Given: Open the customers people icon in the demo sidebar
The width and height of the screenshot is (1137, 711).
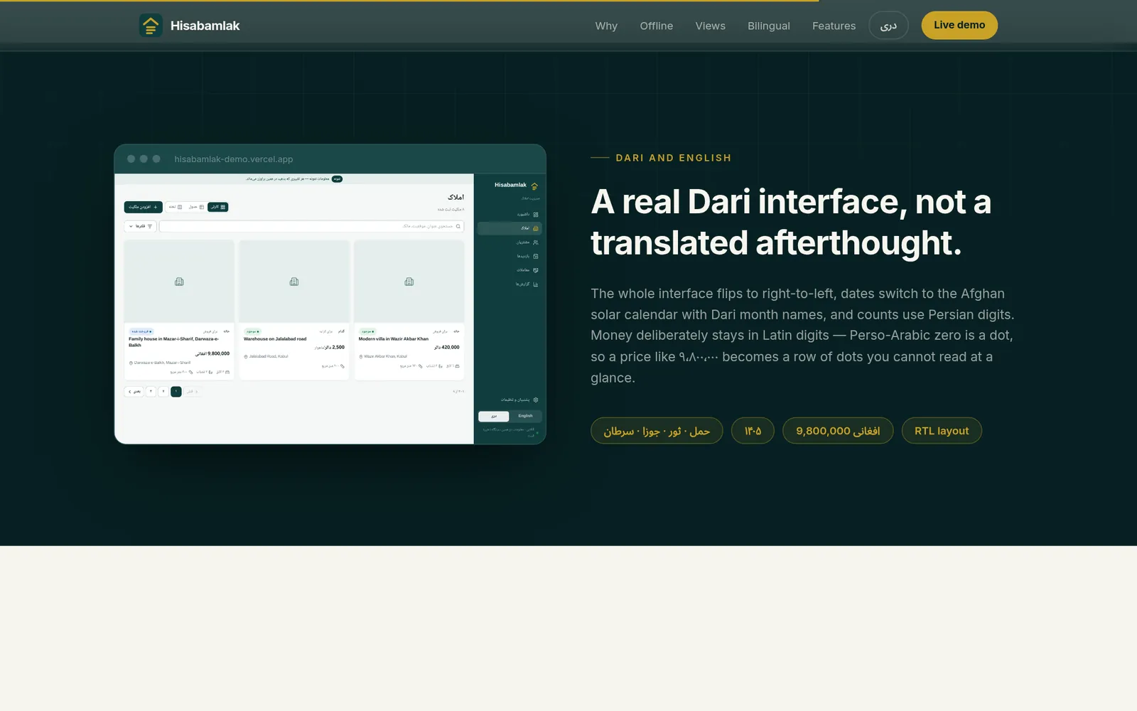Looking at the screenshot, I should tap(536, 242).
